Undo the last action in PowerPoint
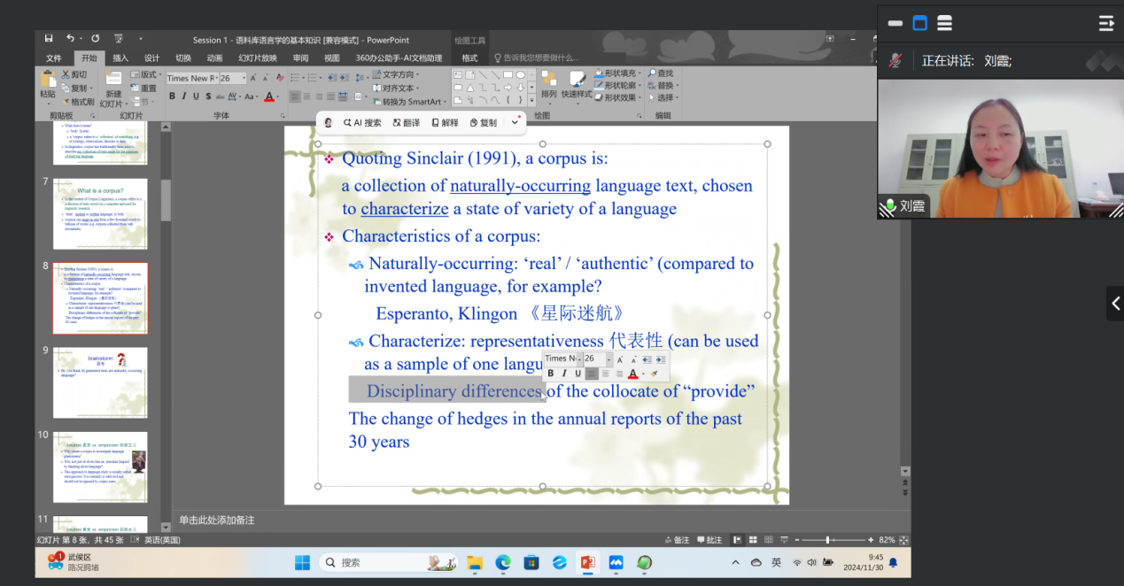This screenshot has width=1124, height=586. pos(70,39)
